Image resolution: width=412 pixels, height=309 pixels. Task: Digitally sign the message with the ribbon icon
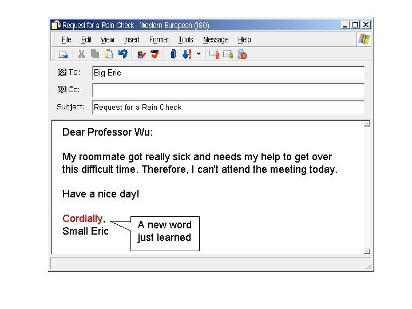214,54
